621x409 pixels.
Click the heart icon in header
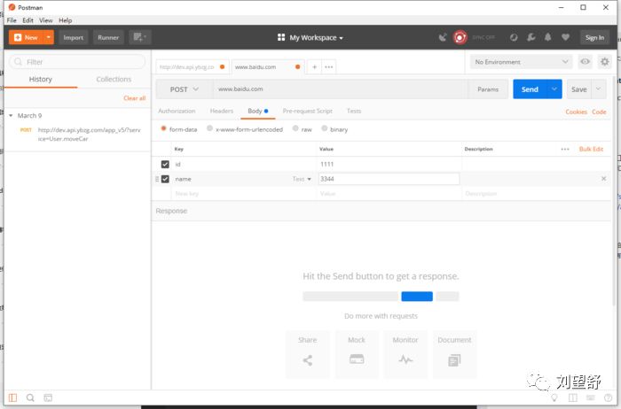pyautogui.click(x=566, y=37)
